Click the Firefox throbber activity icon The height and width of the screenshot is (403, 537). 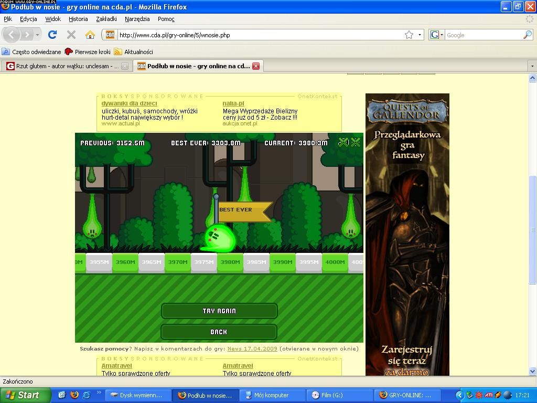tap(529, 19)
